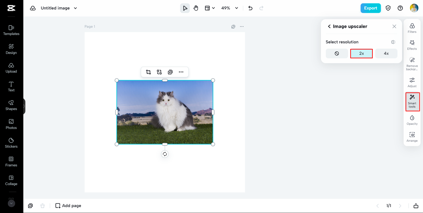Duplicate Page 1 using page icon

coord(233,26)
